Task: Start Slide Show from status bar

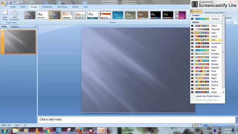Action: [x=201, y=125]
